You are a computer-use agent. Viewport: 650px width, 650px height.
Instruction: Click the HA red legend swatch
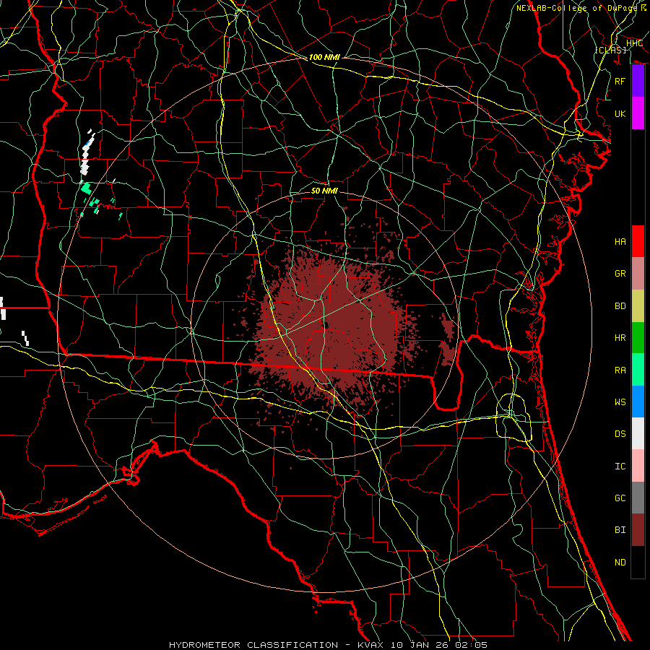[638, 241]
